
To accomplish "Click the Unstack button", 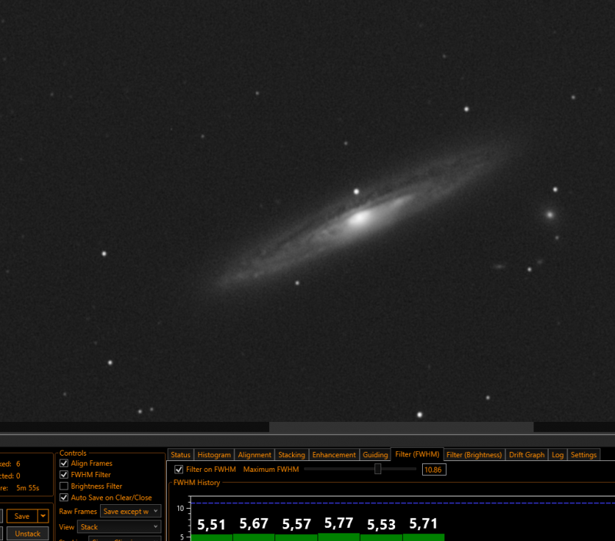I will (x=28, y=533).
